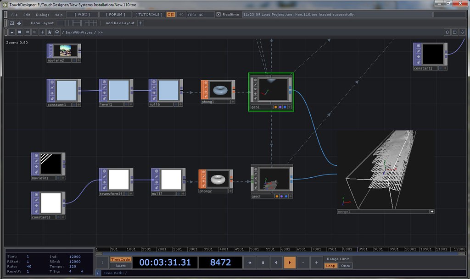The height and width of the screenshot is (279, 470).
Task: Click the back arrow in path bar
Action: [27, 33]
